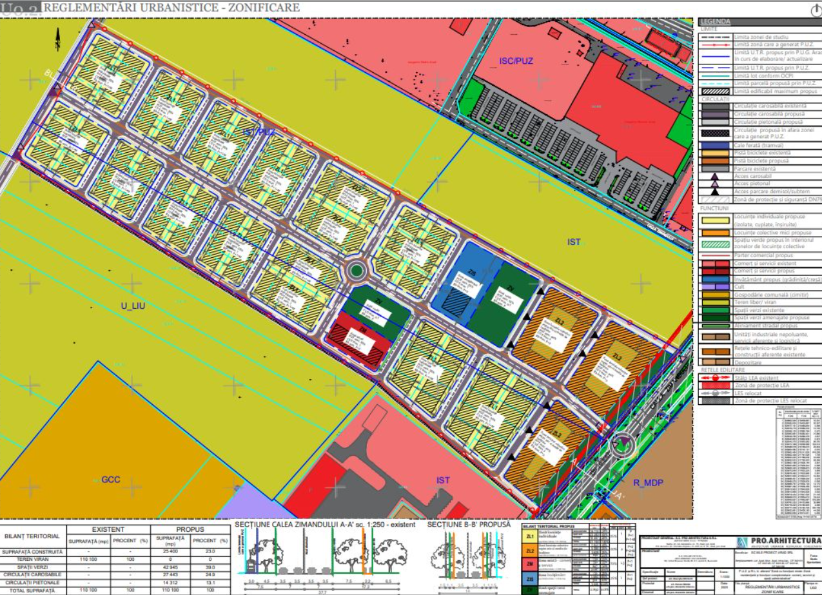Viewport: 822px width, 595px height.
Task: Select the green roundabout at the map center
Action: [x=356, y=271]
